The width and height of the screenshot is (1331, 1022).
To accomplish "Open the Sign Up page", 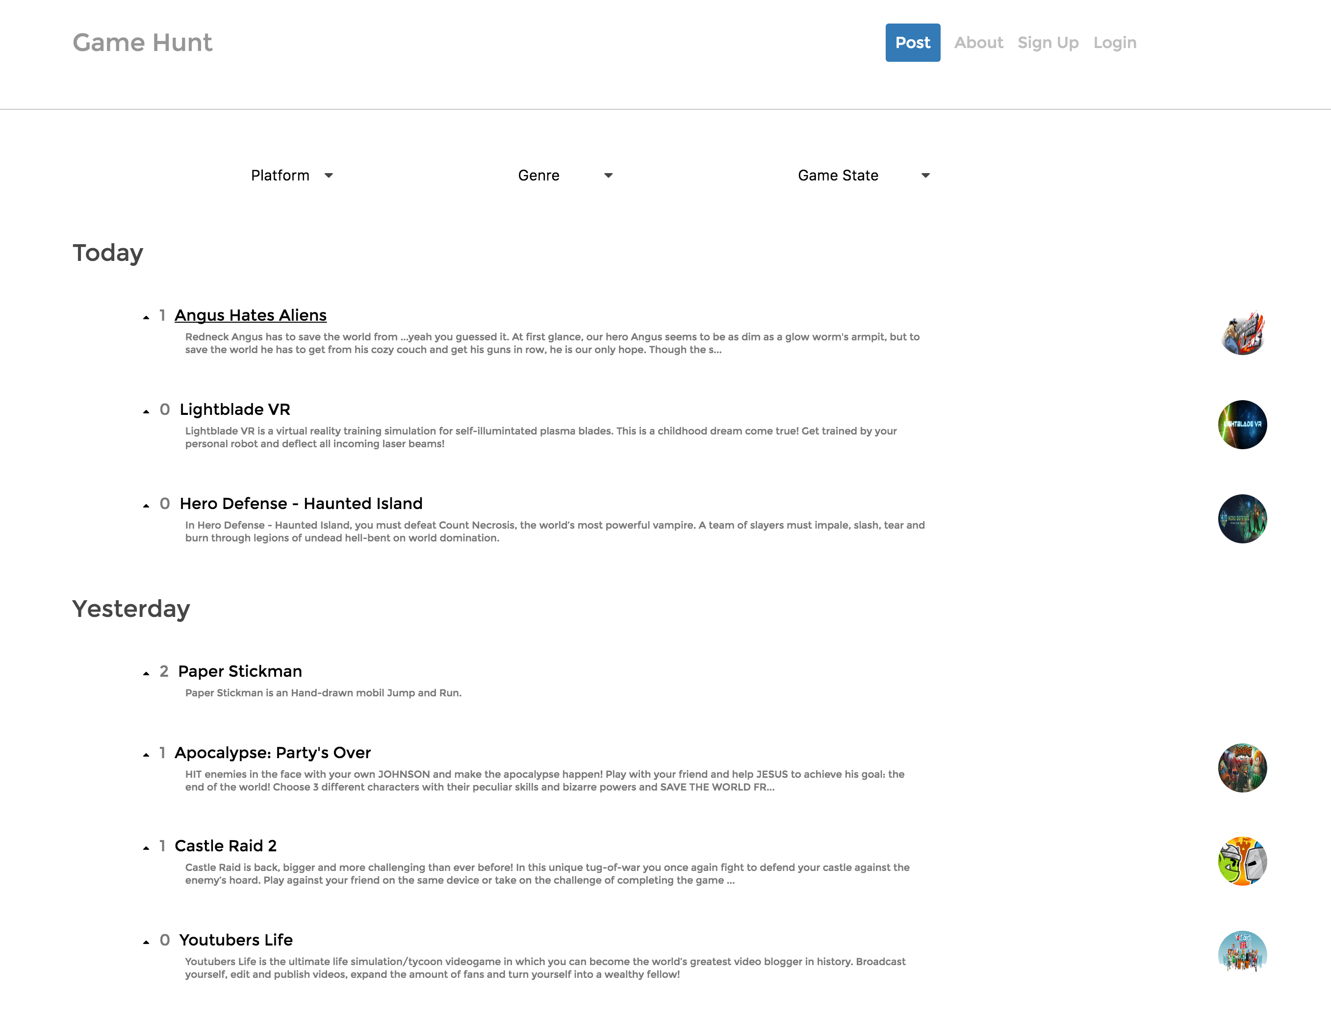I will (1048, 43).
